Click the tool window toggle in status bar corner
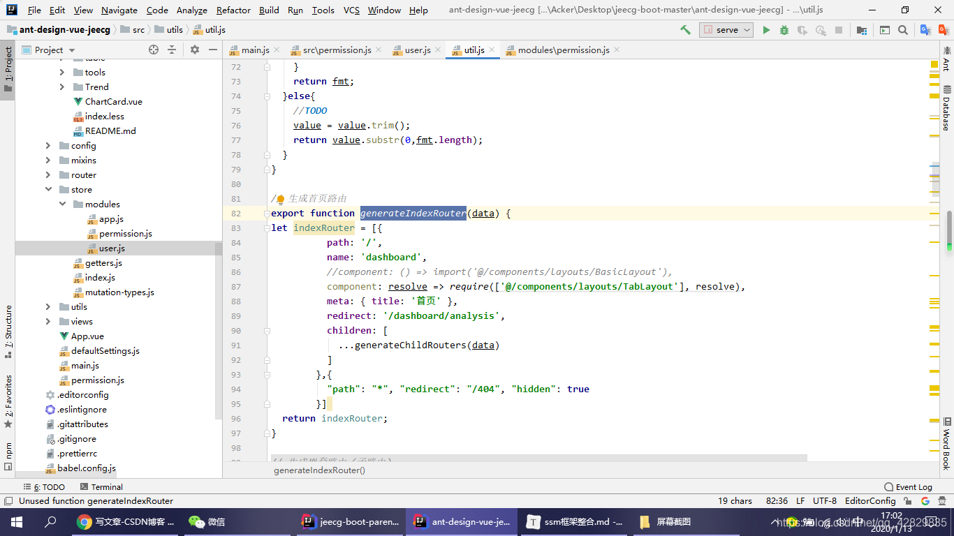The width and height of the screenshot is (954, 536). (8, 500)
